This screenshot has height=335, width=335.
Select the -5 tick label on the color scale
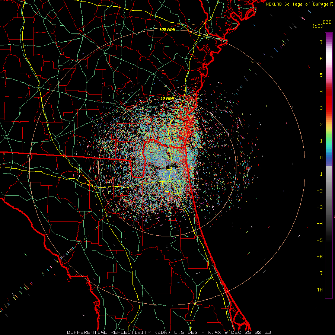pos(320,240)
